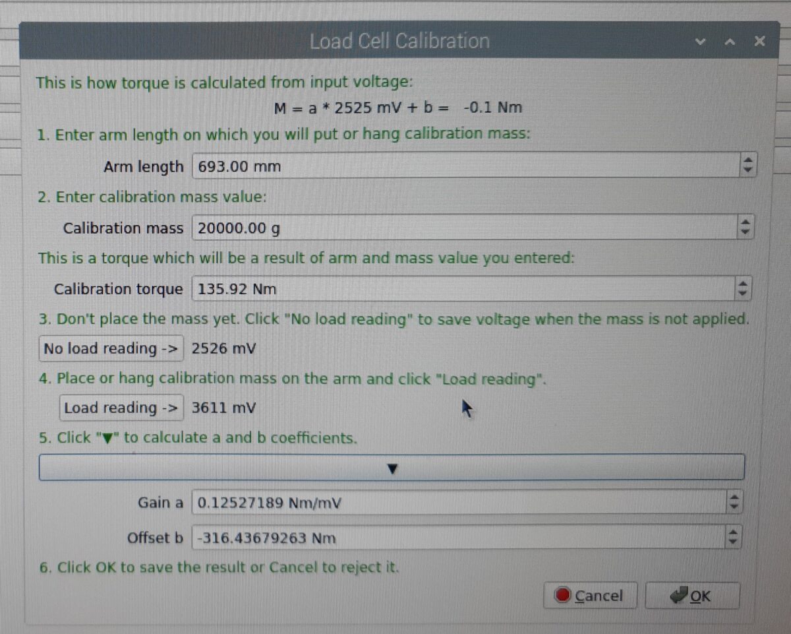Image resolution: width=791 pixels, height=634 pixels.
Task: Click the up chevron in the title bar
Action: [x=730, y=42]
